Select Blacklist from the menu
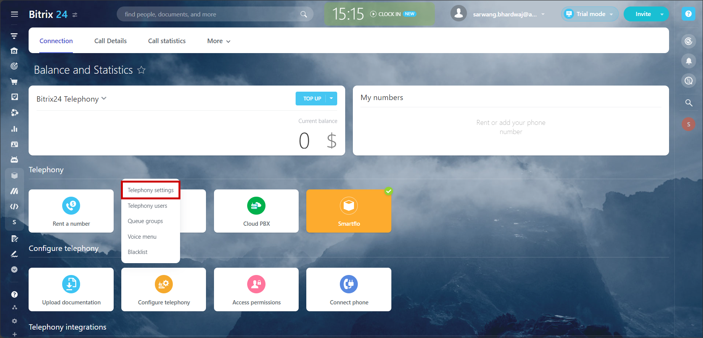 coord(151,252)
